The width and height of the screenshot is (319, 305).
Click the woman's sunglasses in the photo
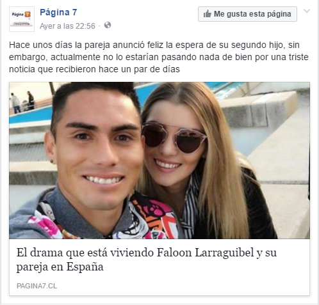tap(174, 136)
